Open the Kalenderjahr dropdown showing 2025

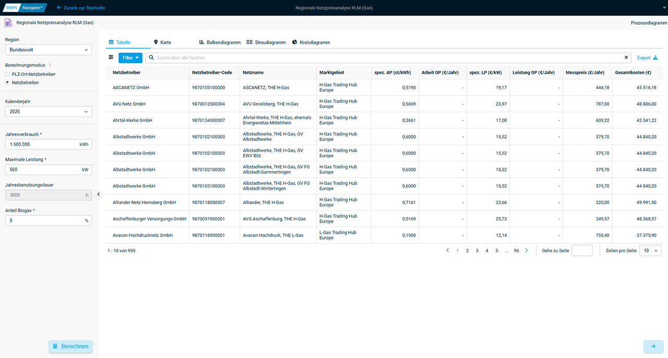[49, 112]
